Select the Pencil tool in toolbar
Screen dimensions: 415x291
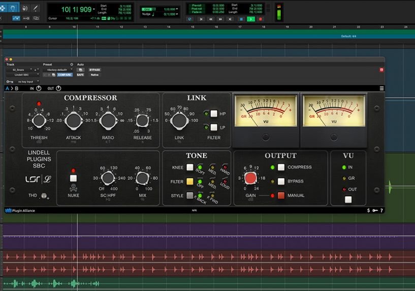pyautogui.click(x=36, y=8)
